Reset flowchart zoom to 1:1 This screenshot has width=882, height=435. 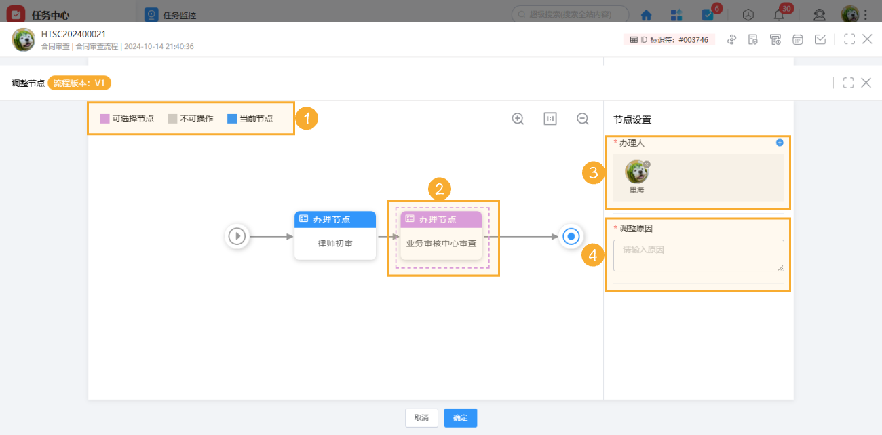(x=550, y=118)
